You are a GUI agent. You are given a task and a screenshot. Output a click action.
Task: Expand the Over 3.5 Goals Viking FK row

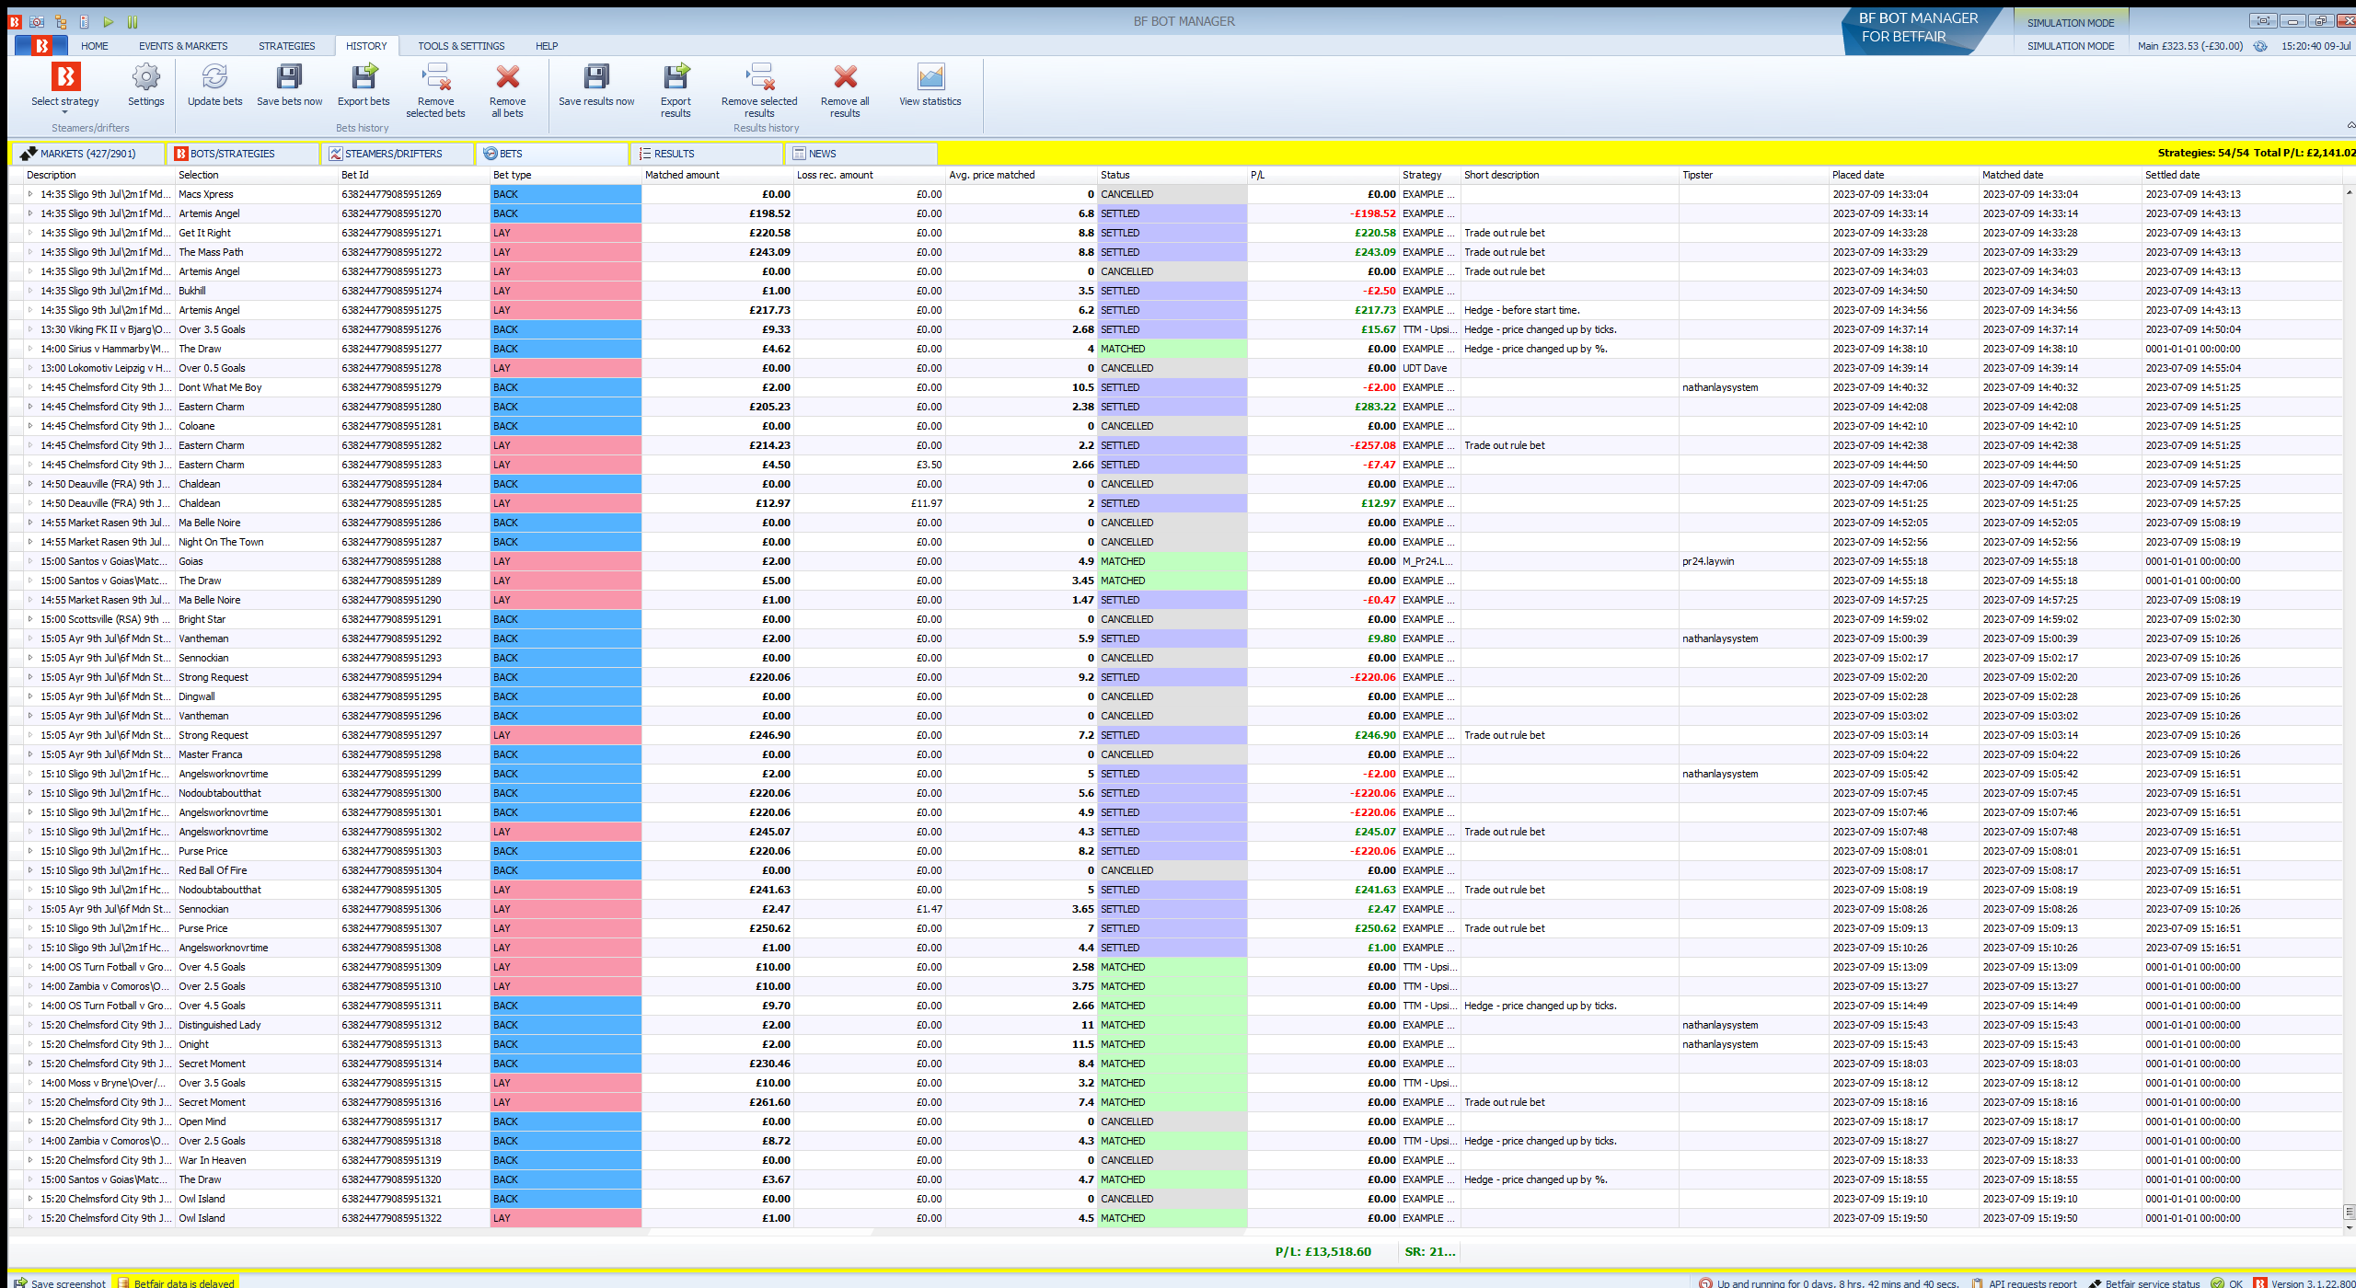coord(30,329)
